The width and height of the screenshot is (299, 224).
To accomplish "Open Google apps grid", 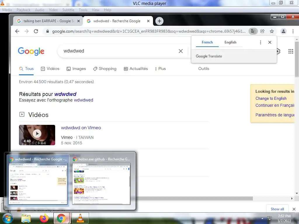I will [x=291, y=51].
